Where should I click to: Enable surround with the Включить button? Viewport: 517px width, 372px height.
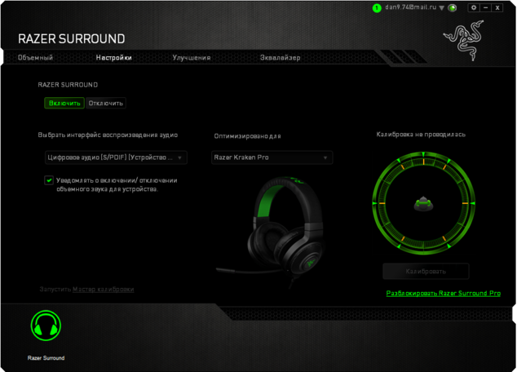(x=64, y=103)
